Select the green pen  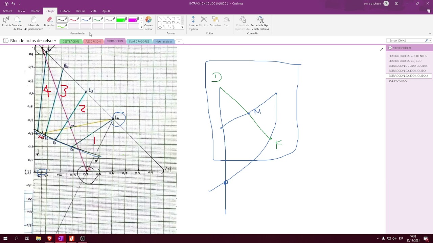tap(97, 20)
